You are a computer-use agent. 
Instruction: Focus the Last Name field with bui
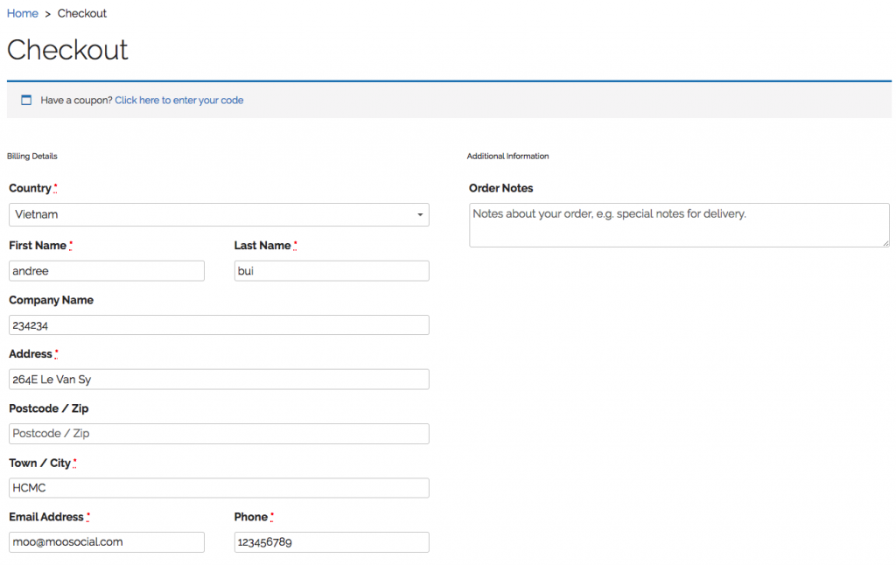tap(332, 271)
